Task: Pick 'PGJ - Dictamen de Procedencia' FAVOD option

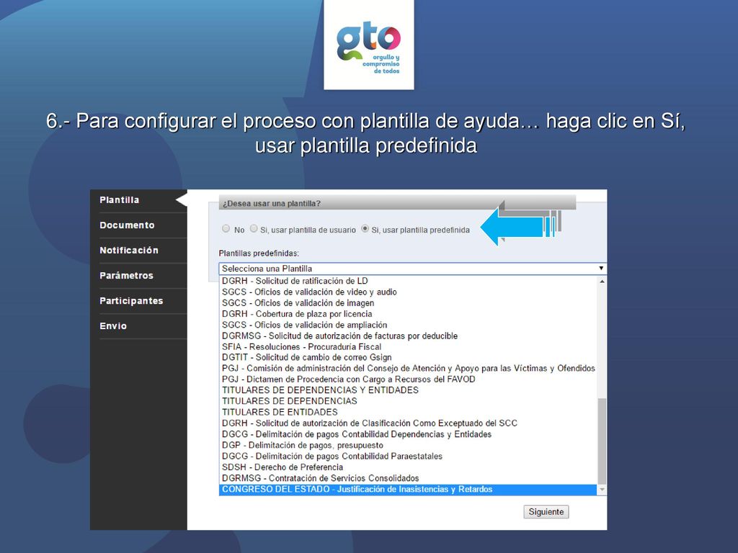Action: coord(408,379)
